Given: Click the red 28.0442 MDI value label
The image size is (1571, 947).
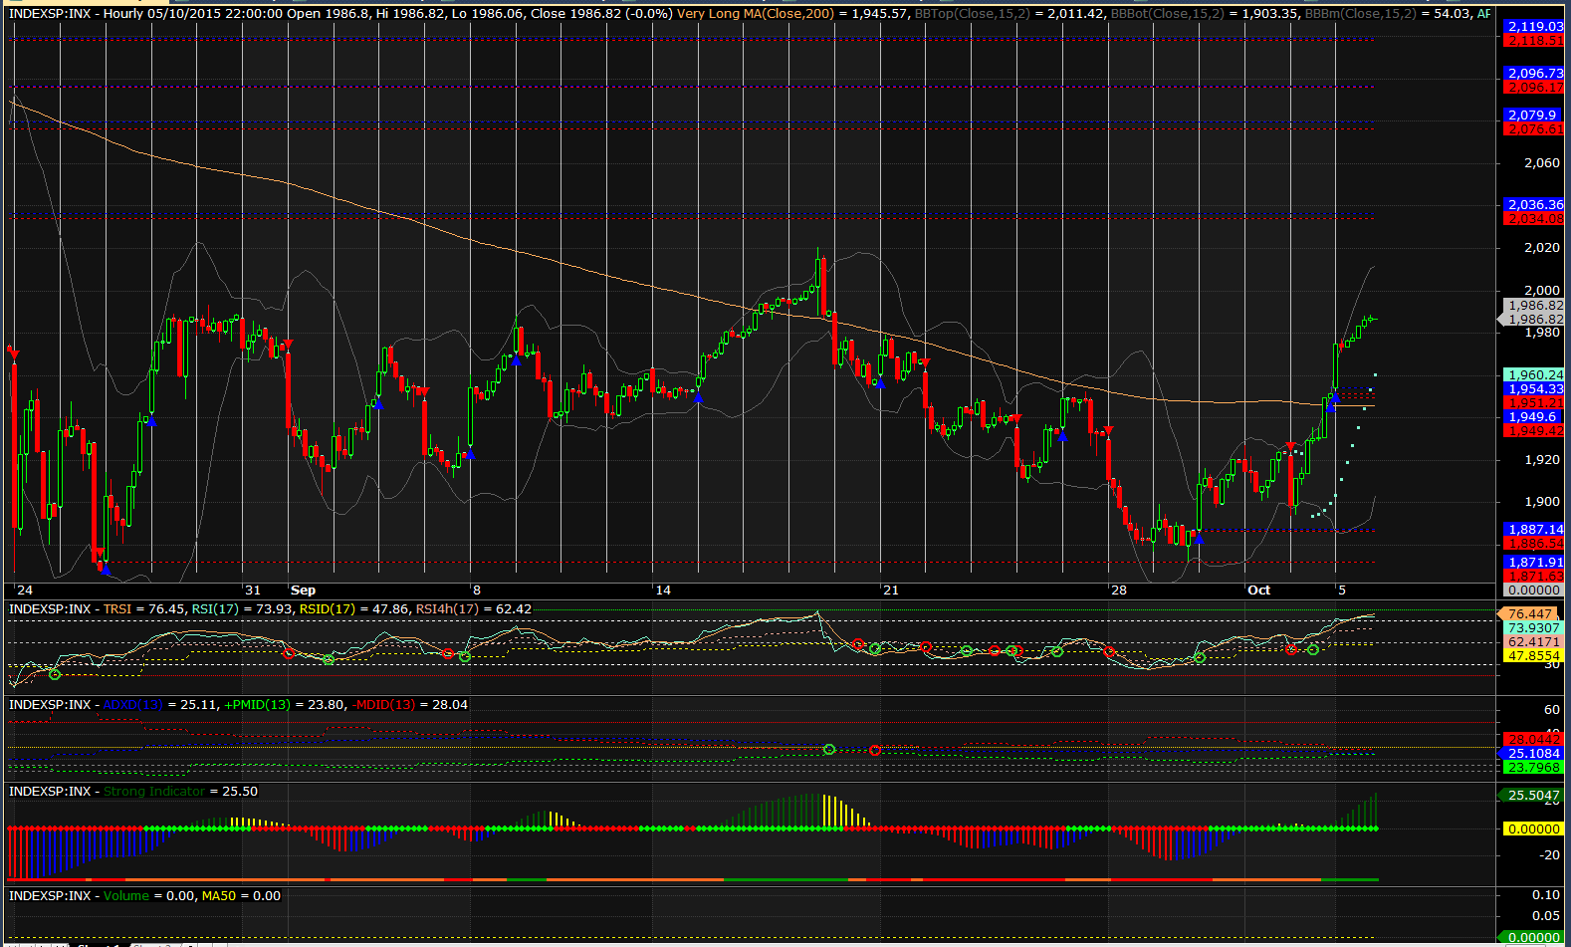Looking at the screenshot, I should click(1533, 740).
